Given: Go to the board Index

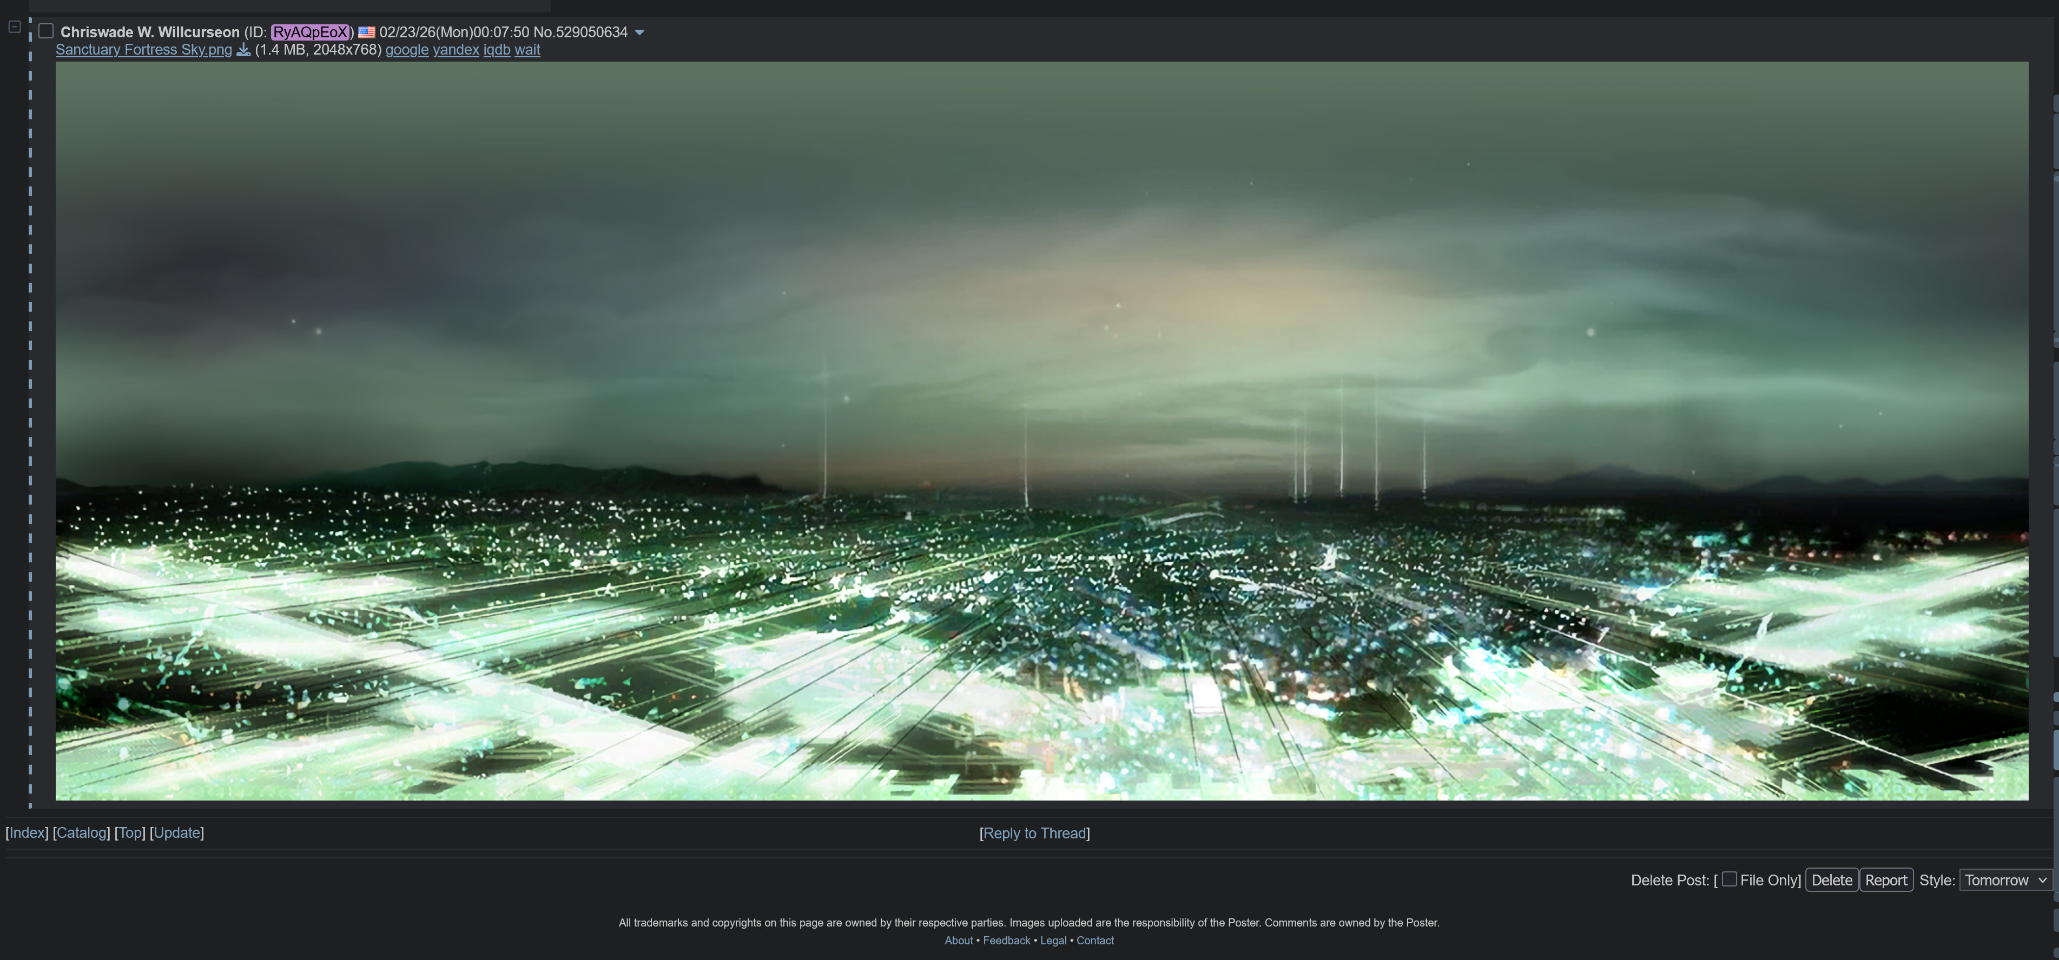Looking at the screenshot, I should tap(27, 833).
